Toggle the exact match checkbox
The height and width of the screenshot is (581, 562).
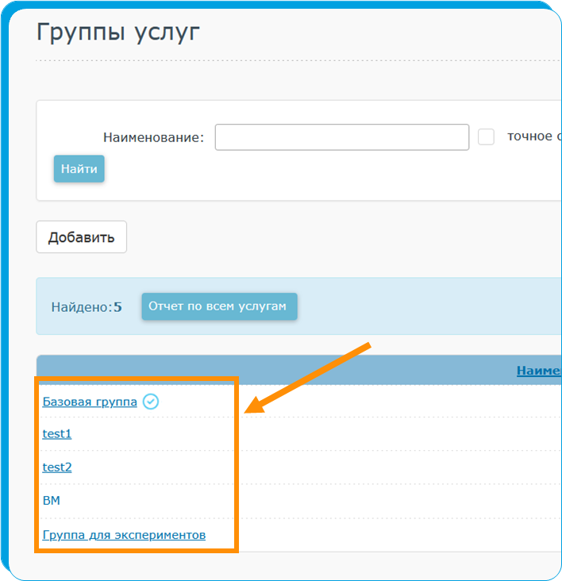(x=486, y=137)
